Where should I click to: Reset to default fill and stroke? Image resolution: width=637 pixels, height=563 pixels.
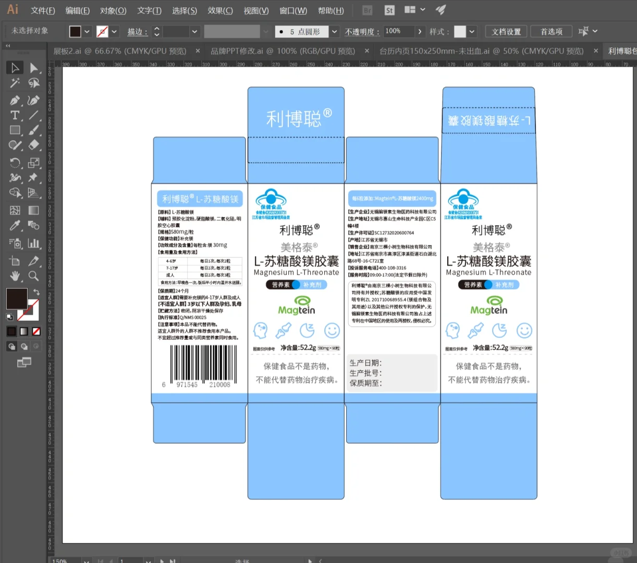[x=9, y=316]
